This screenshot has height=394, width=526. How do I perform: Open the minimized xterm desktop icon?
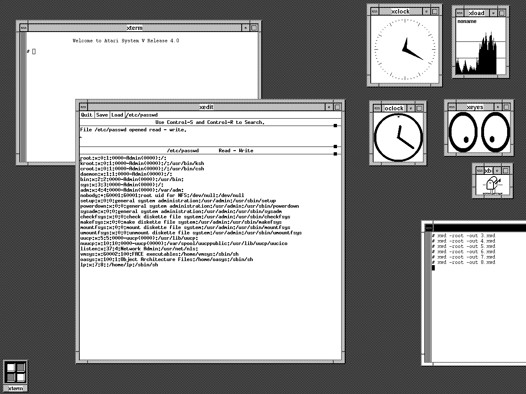pyautogui.click(x=15, y=371)
